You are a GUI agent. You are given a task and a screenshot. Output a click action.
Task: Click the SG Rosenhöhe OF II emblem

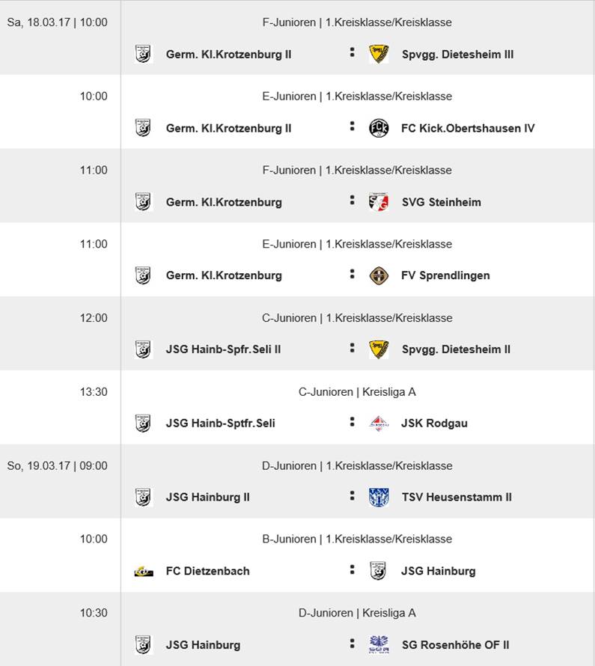click(379, 645)
